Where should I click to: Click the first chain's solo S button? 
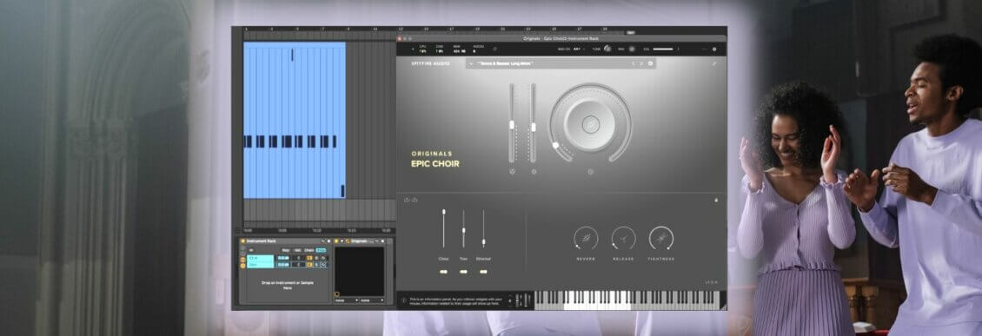(316, 258)
